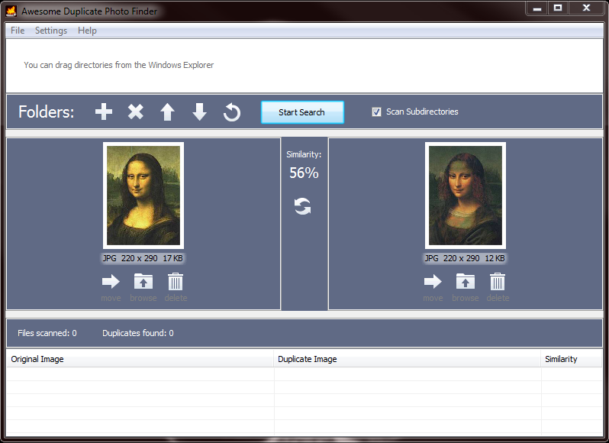Open the Help menu
This screenshot has width=609, height=443.
click(x=87, y=31)
